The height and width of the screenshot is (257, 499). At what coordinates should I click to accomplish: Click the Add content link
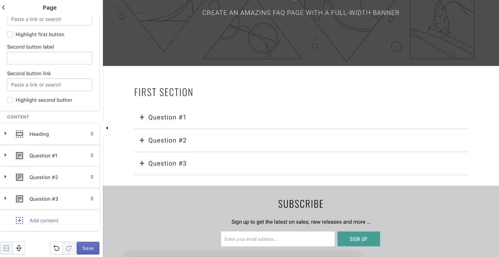click(x=44, y=220)
